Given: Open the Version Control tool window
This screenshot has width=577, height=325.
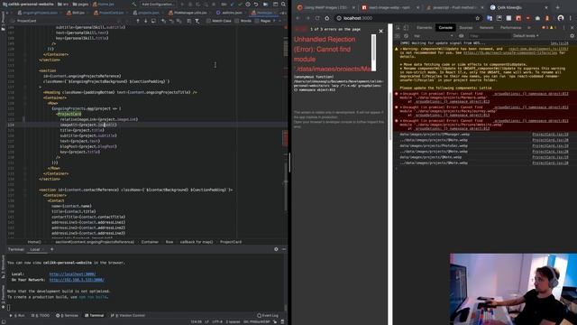Looking at the screenshot, I should coord(128,316).
